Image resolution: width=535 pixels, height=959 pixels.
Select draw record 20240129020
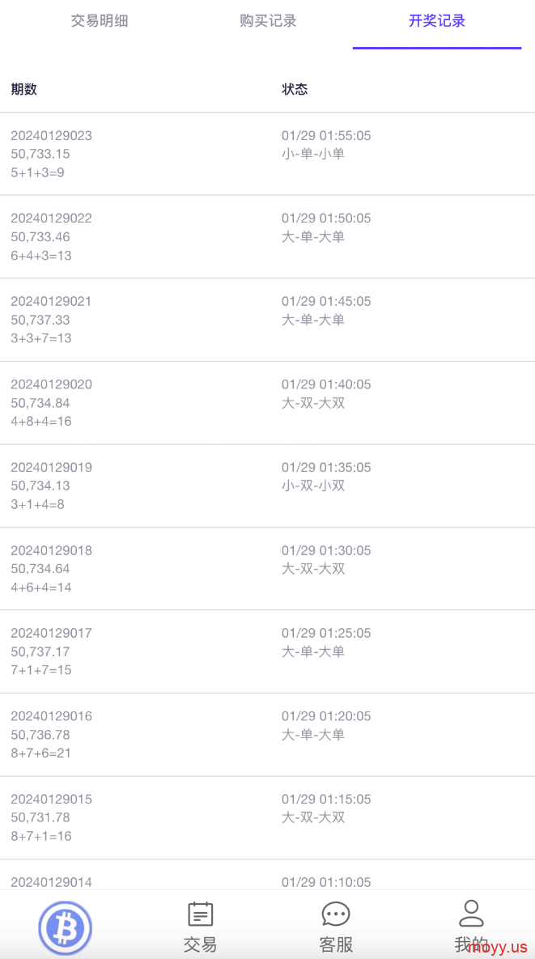pyautogui.click(x=51, y=384)
